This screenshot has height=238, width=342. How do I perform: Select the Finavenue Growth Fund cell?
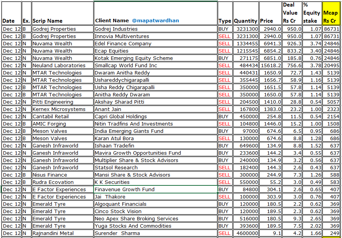(x=156, y=189)
